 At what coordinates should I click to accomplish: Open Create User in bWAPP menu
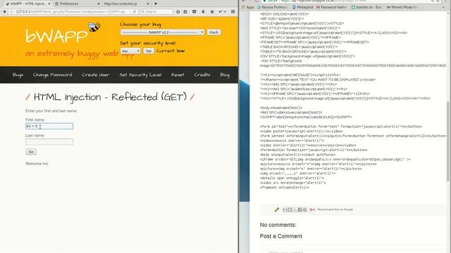[96, 75]
